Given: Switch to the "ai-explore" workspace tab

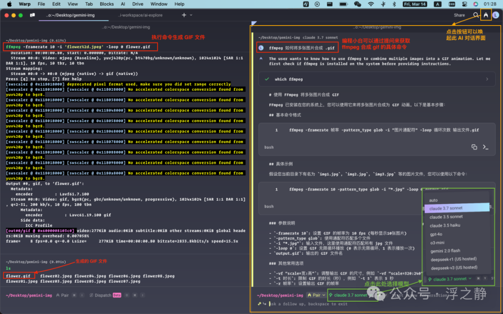Looking at the screenshot, I should (x=140, y=15).
